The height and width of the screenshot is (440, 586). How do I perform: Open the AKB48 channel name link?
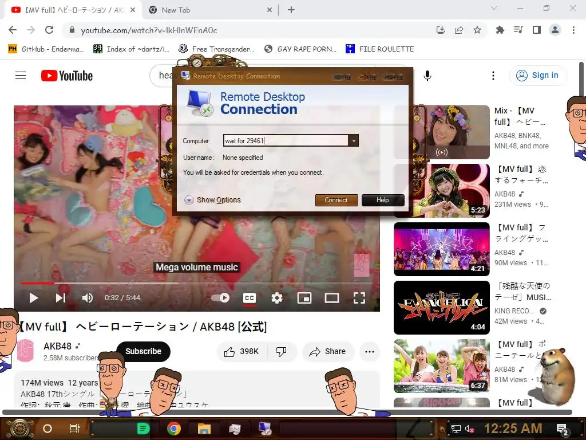click(58, 346)
